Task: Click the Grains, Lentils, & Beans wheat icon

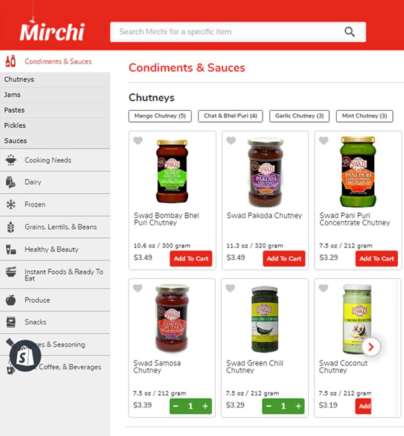Action: pos(11,227)
